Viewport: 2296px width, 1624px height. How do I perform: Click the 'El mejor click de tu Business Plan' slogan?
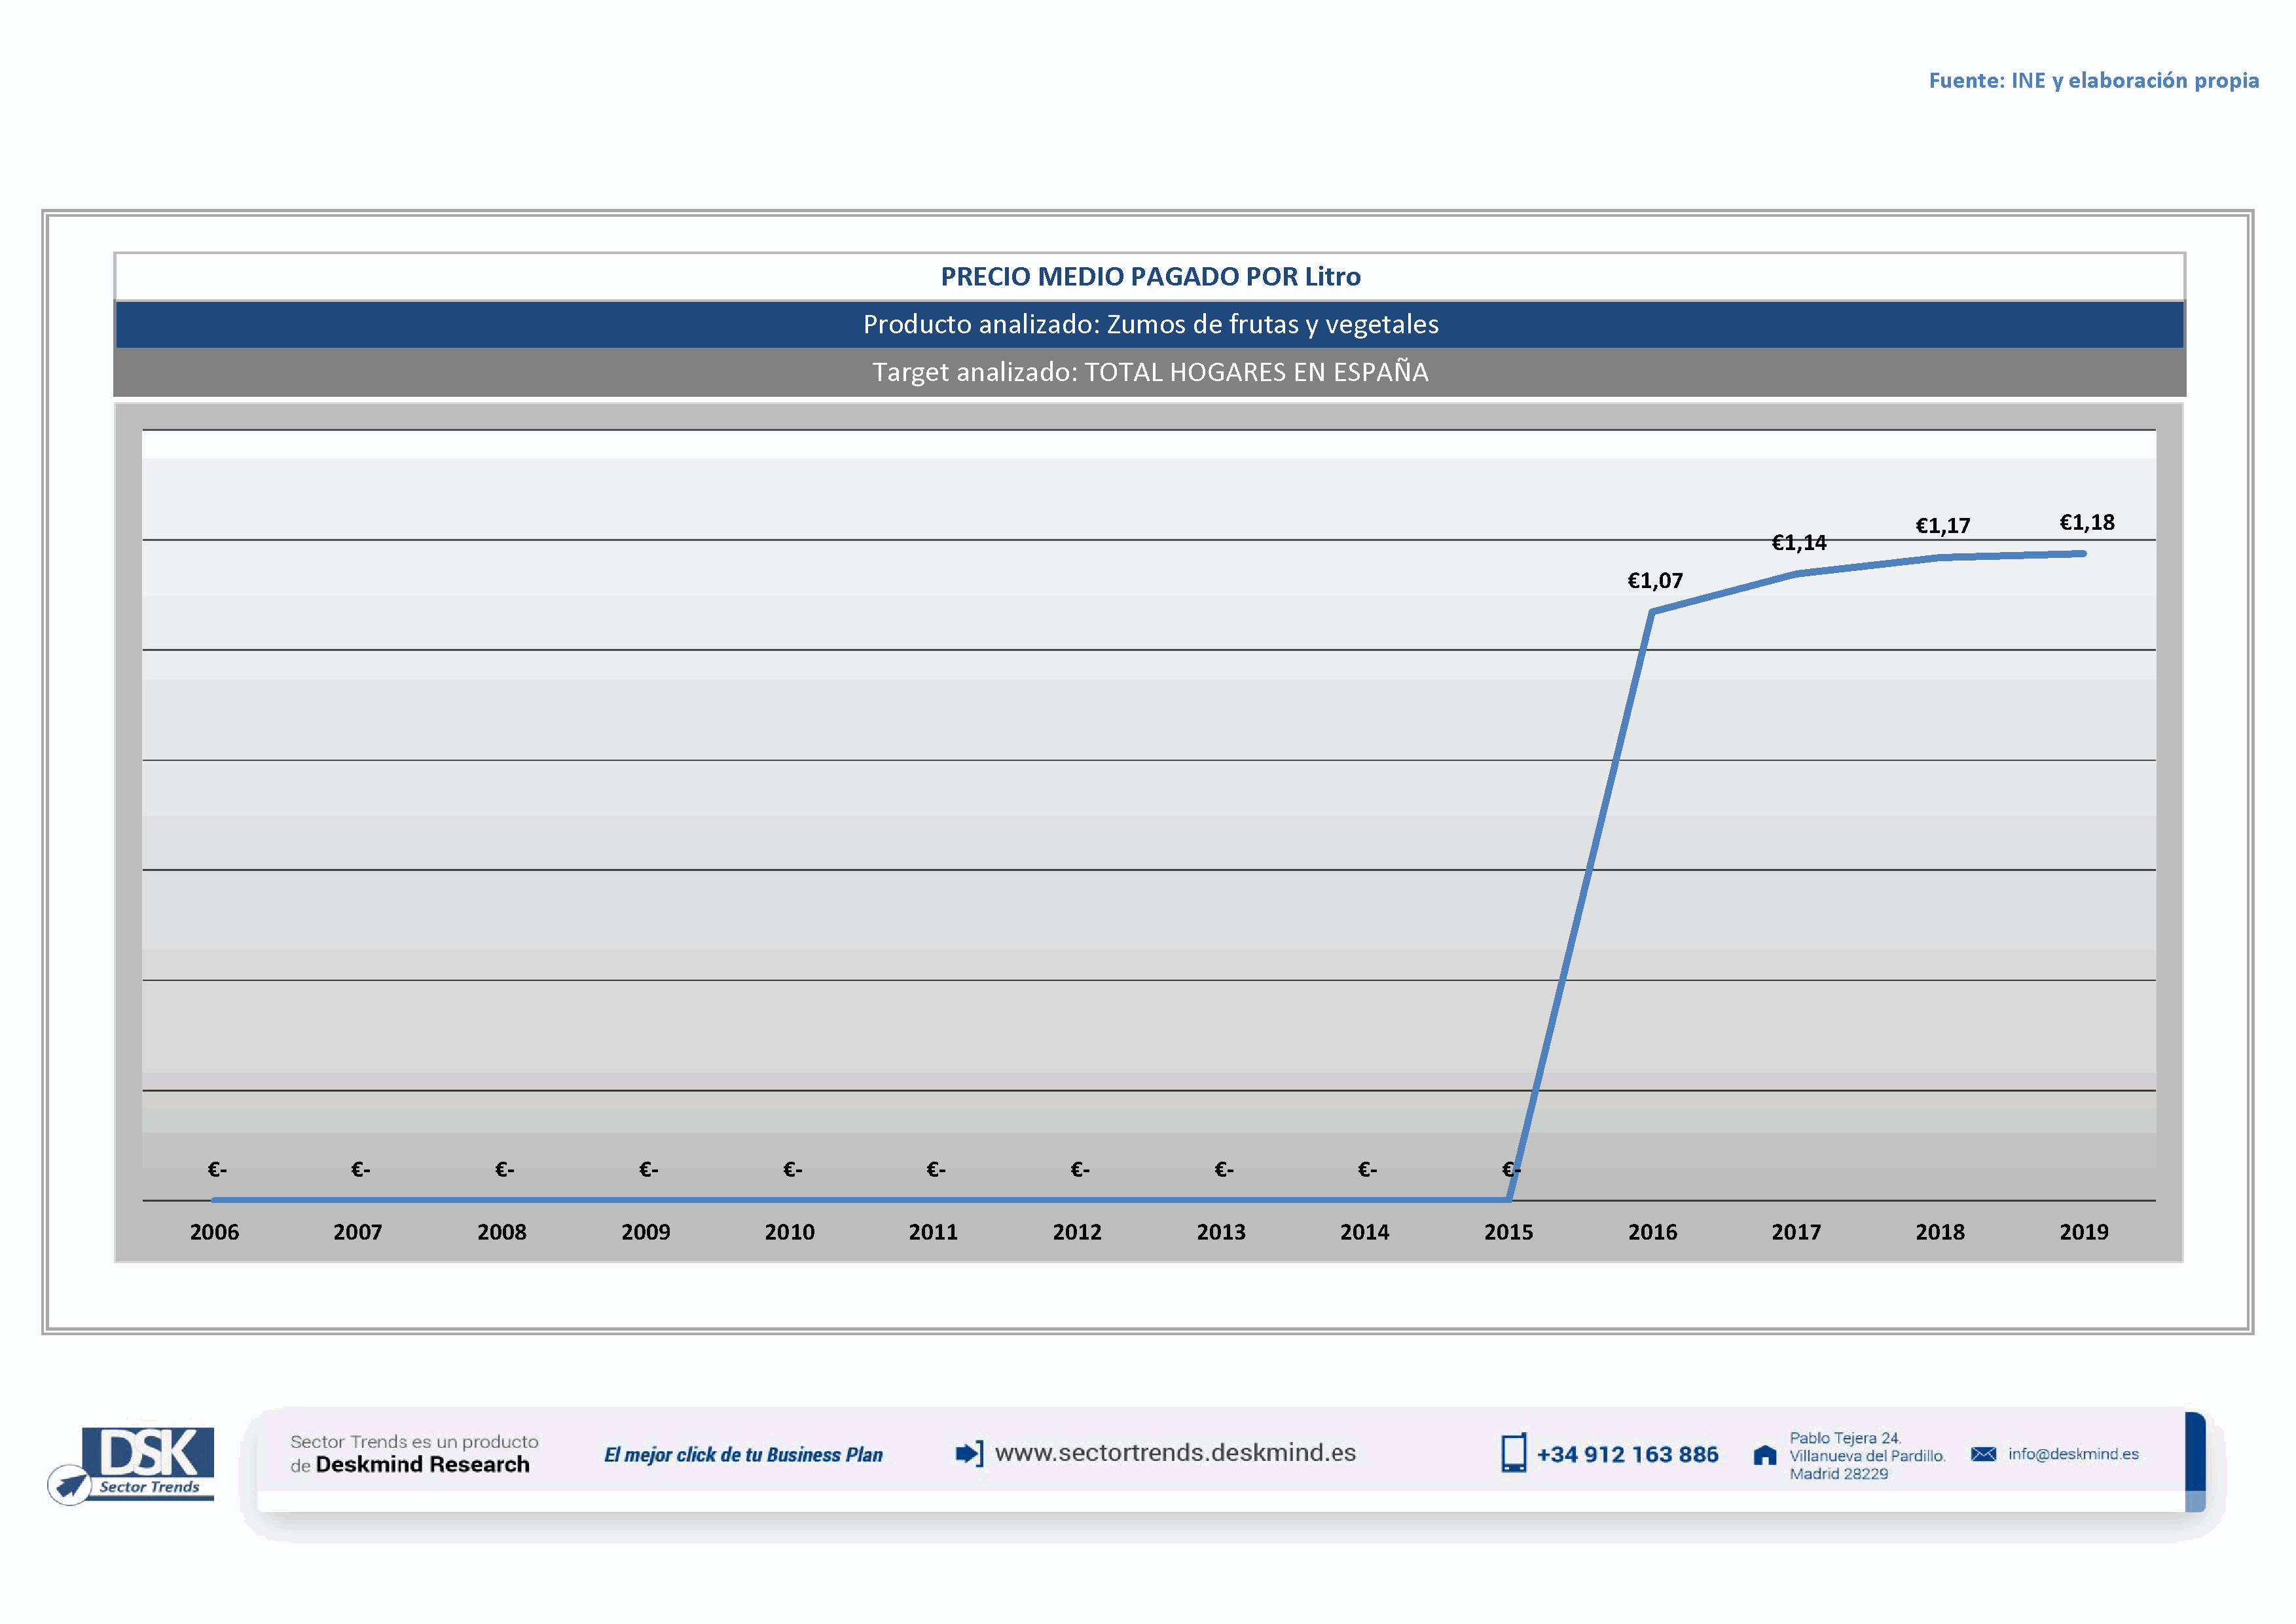(x=743, y=1455)
